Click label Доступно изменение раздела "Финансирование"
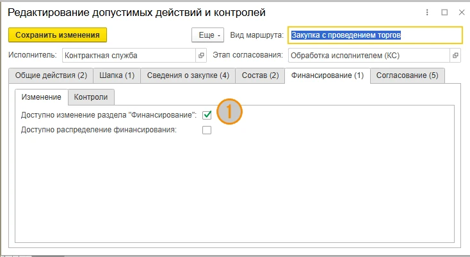 click(x=109, y=115)
